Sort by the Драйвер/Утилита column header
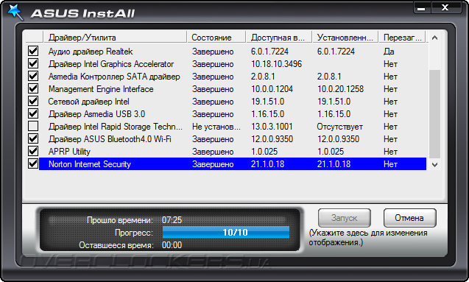Viewport: 469px width, 282px height. (x=115, y=38)
